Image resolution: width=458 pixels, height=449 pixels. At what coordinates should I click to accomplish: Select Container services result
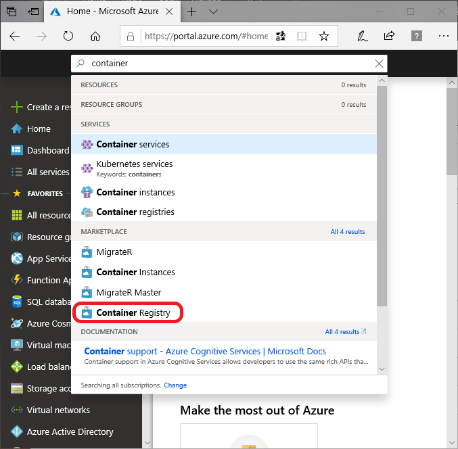point(224,144)
